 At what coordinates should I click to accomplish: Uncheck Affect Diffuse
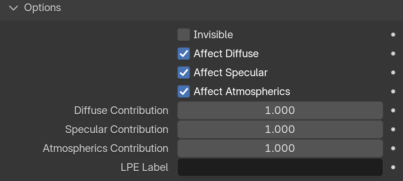(x=183, y=54)
